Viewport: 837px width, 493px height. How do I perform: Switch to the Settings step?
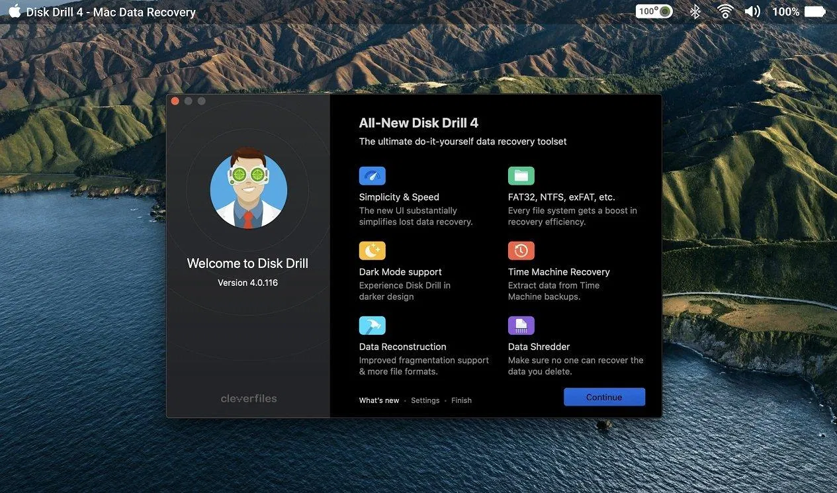coord(425,400)
